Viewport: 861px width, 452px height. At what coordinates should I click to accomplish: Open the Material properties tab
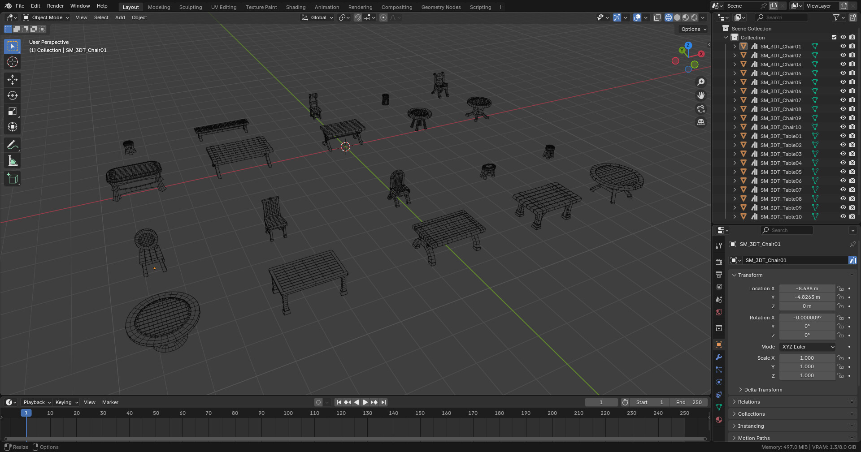click(x=718, y=420)
